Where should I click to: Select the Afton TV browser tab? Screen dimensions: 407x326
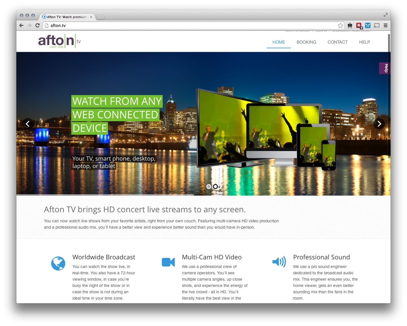coord(67,17)
